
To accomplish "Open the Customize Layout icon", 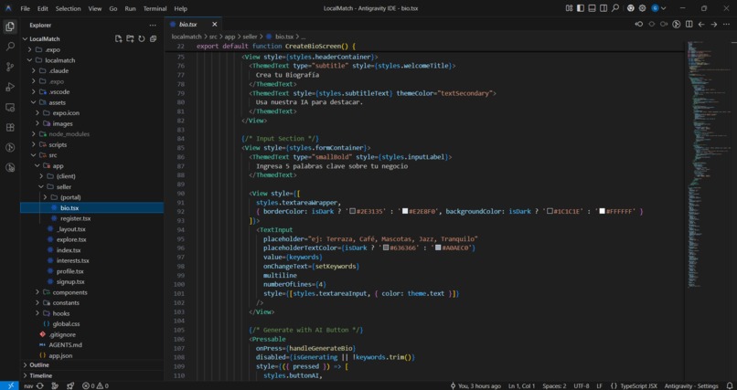I will click(569, 8).
